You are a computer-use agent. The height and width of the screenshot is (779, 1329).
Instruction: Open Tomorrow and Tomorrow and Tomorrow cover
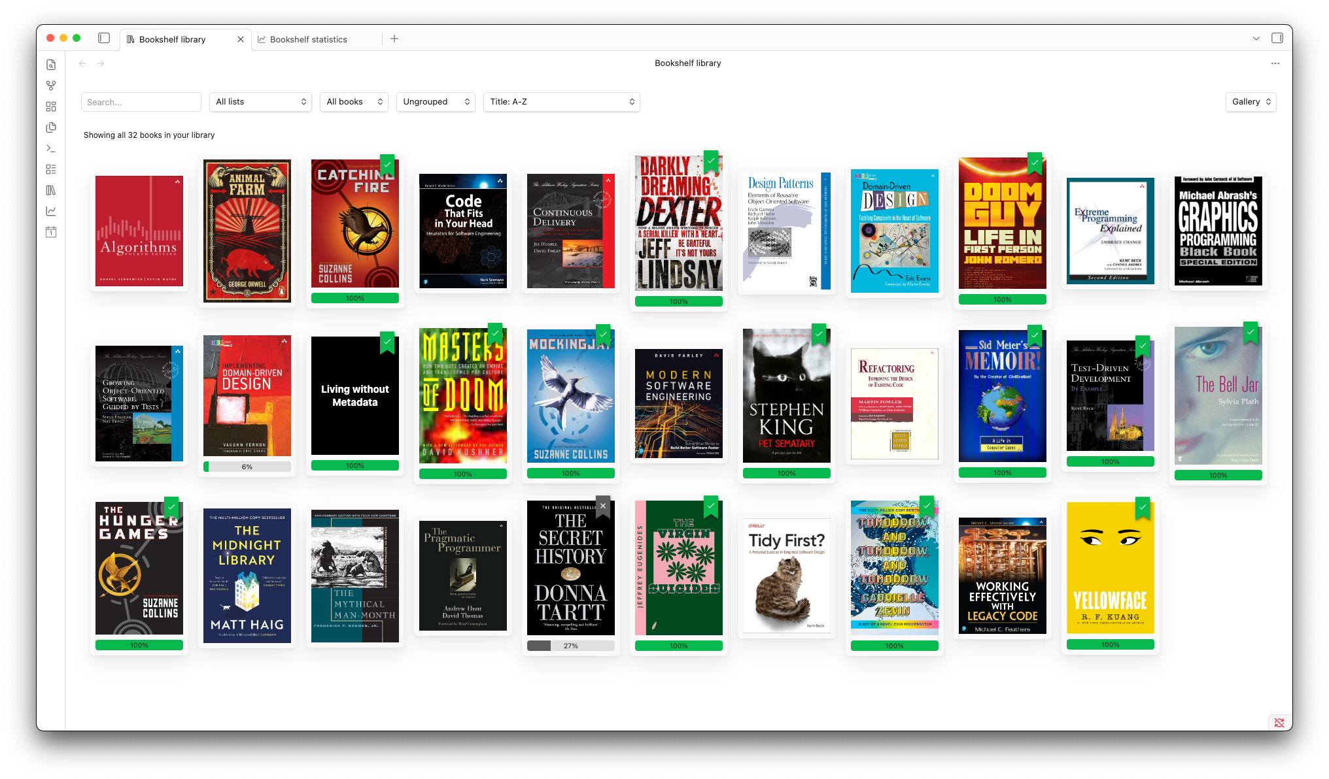(895, 568)
